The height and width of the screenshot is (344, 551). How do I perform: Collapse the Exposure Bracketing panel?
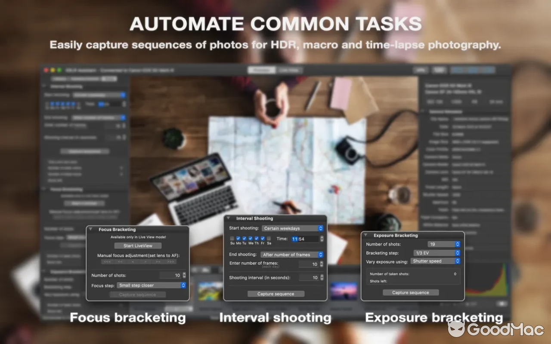(365, 235)
